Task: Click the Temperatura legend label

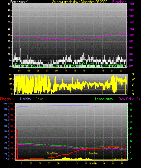Action: [104, 99]
